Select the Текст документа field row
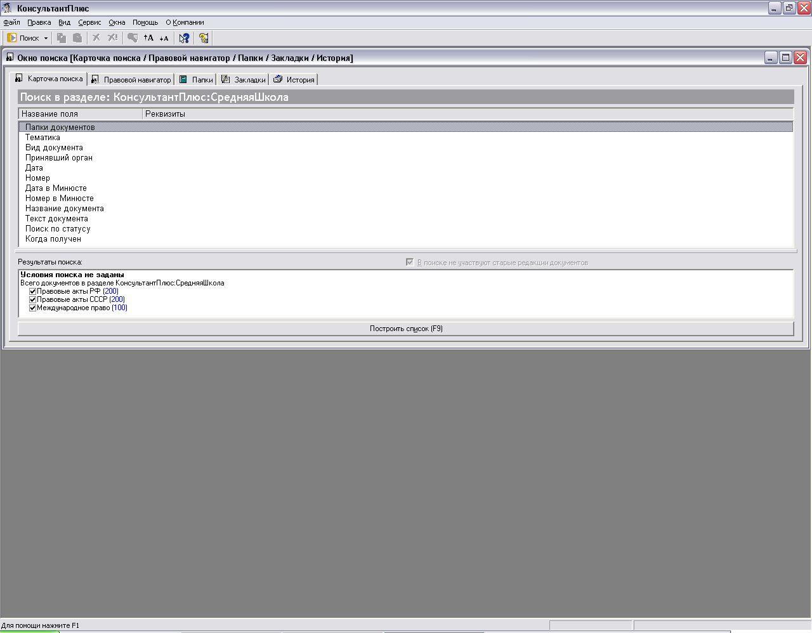 (x=406, y=218)
